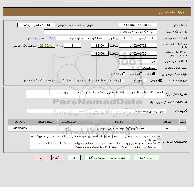Click the response deadline date 1402/05/28
Viewport: 194px width, 187px height.
coord(138,45)
